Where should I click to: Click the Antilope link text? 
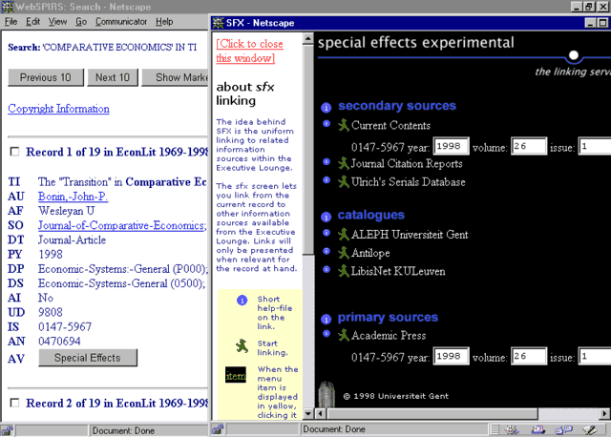[x=370, y=253]
